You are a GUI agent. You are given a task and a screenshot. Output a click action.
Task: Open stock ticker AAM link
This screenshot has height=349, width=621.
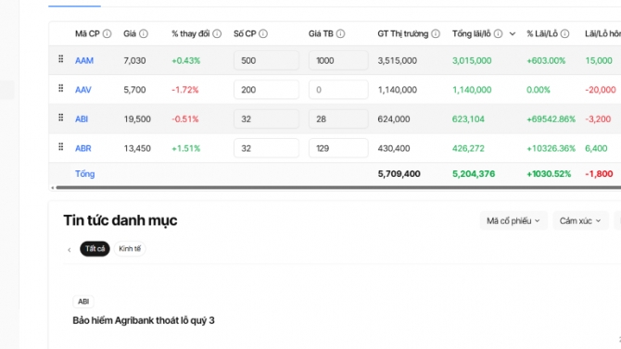pyautogui.click(x=84, y=60)
